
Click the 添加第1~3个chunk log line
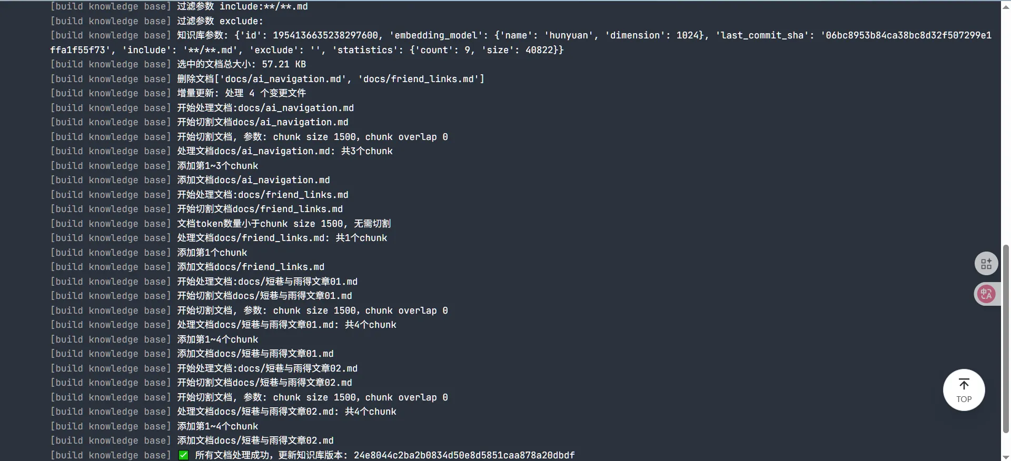[154, 166]
